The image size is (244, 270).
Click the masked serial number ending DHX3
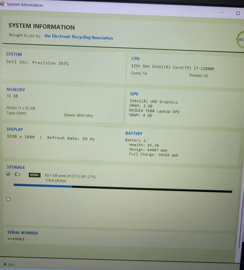[16, 239]
